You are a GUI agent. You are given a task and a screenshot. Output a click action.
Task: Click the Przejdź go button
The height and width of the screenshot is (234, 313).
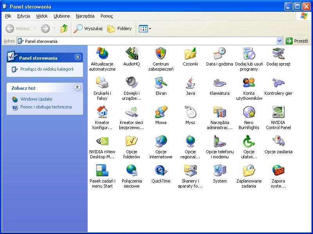click(297, 41)
